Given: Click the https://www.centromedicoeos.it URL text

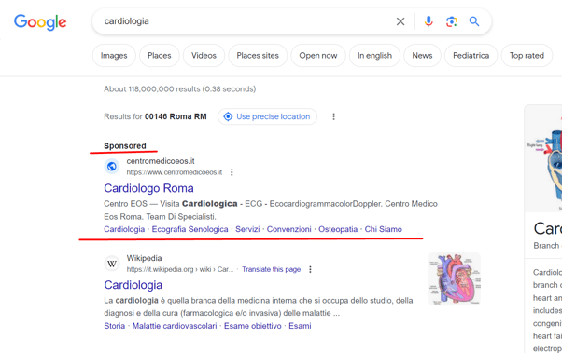Looking at the screenshot, I should coord(175,172).
